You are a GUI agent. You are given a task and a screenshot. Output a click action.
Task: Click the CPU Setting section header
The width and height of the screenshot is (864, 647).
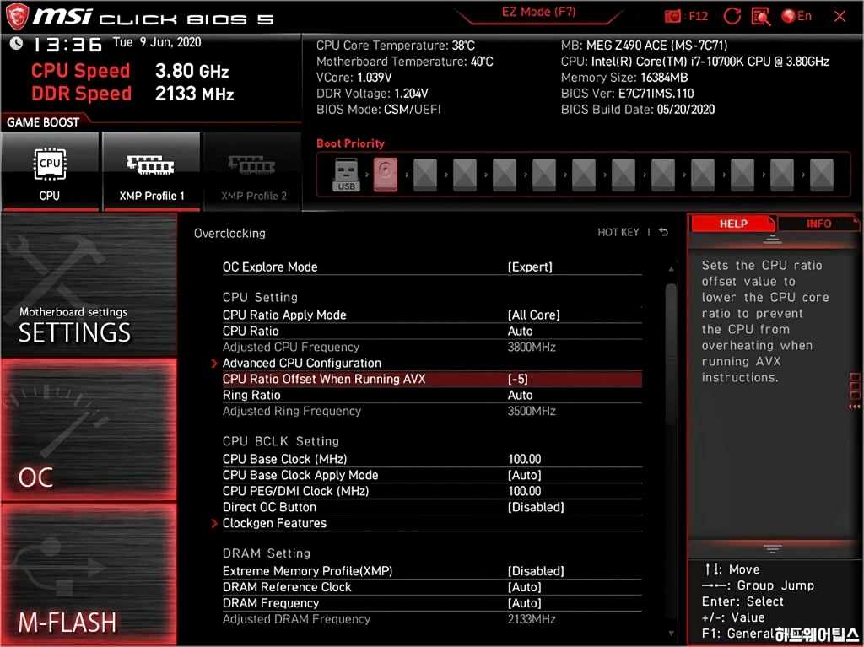(260, 298)
